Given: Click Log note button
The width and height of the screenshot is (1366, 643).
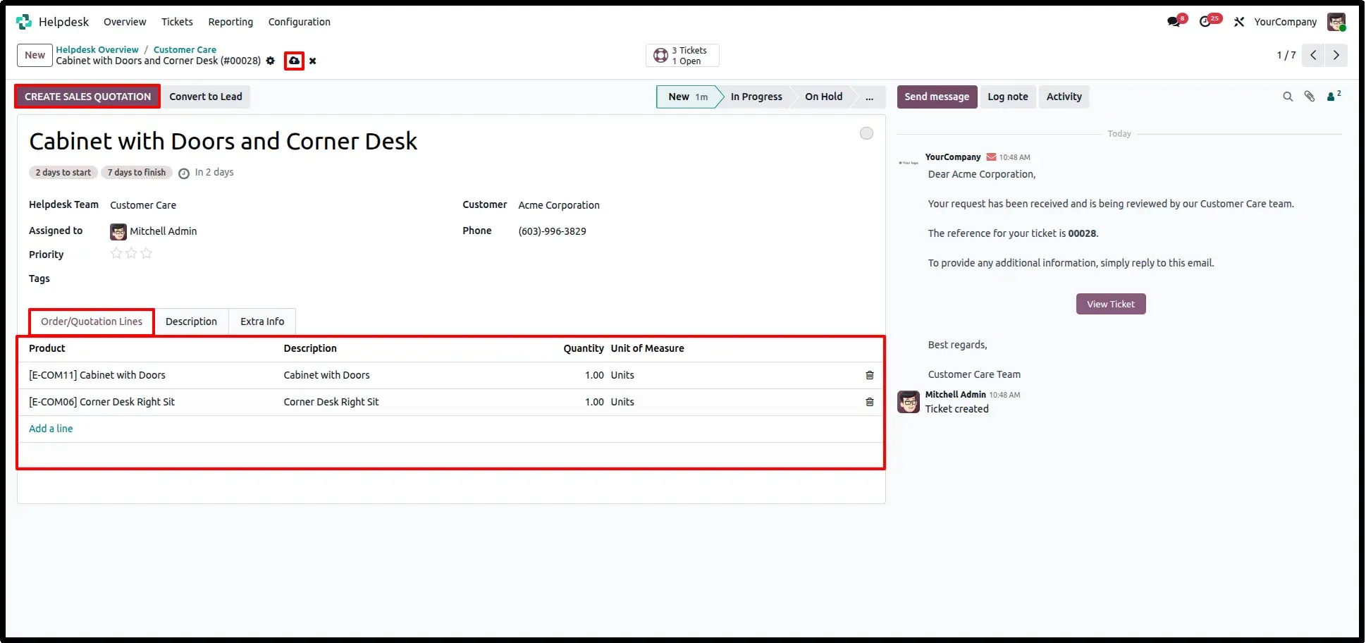Looking at the screenshot, I should pos(1008,97).
